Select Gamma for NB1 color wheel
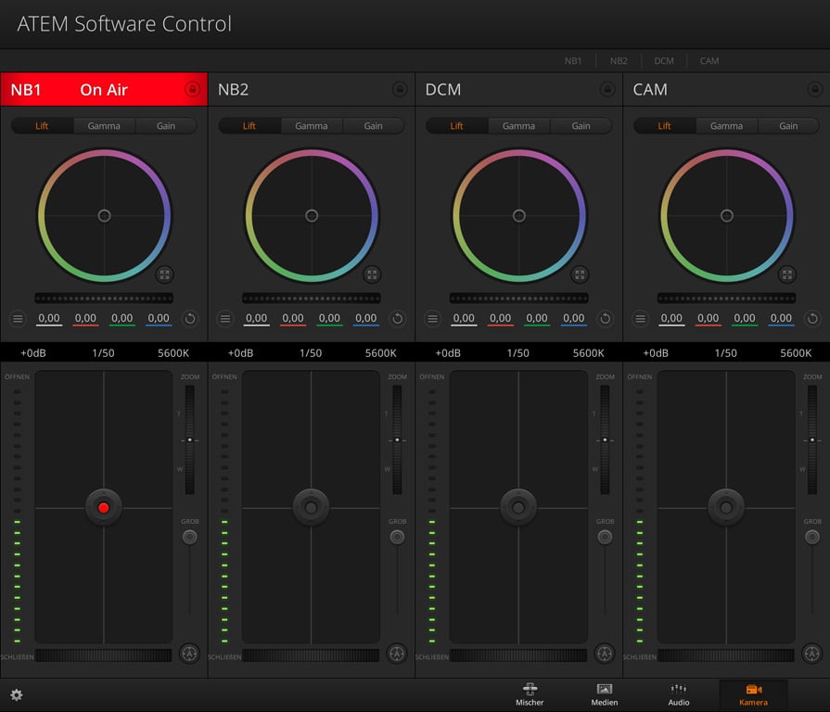Viewport: 830px width, 712px height. tap(104, 126)
